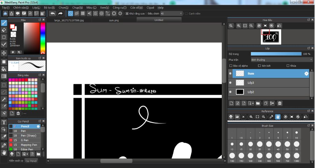Hide the Lớp3 layer

click(x=230, y=83)
